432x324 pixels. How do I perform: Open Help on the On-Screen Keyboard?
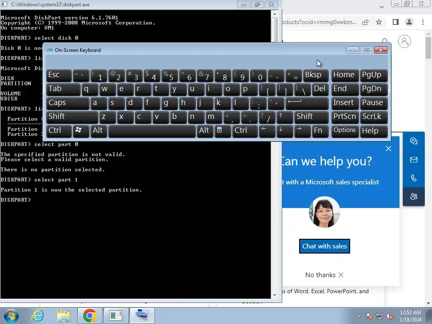pyautogui.click(x=374, y=131)
